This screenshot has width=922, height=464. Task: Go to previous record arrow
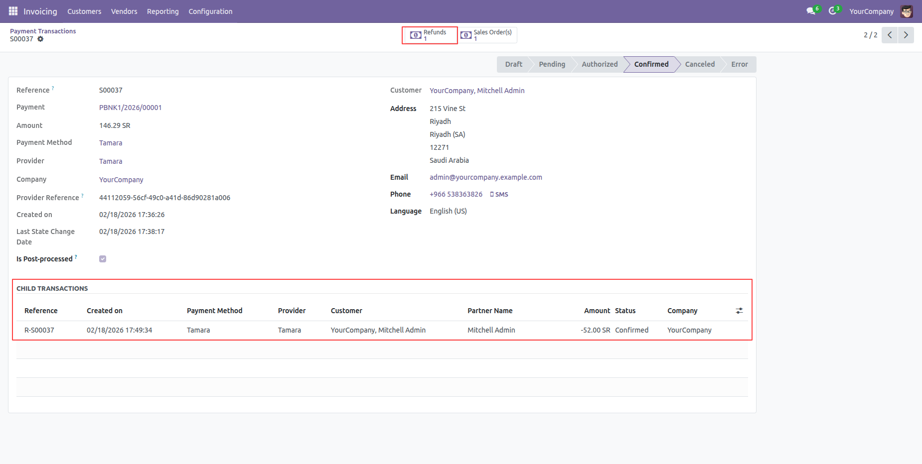coord(890,35)
